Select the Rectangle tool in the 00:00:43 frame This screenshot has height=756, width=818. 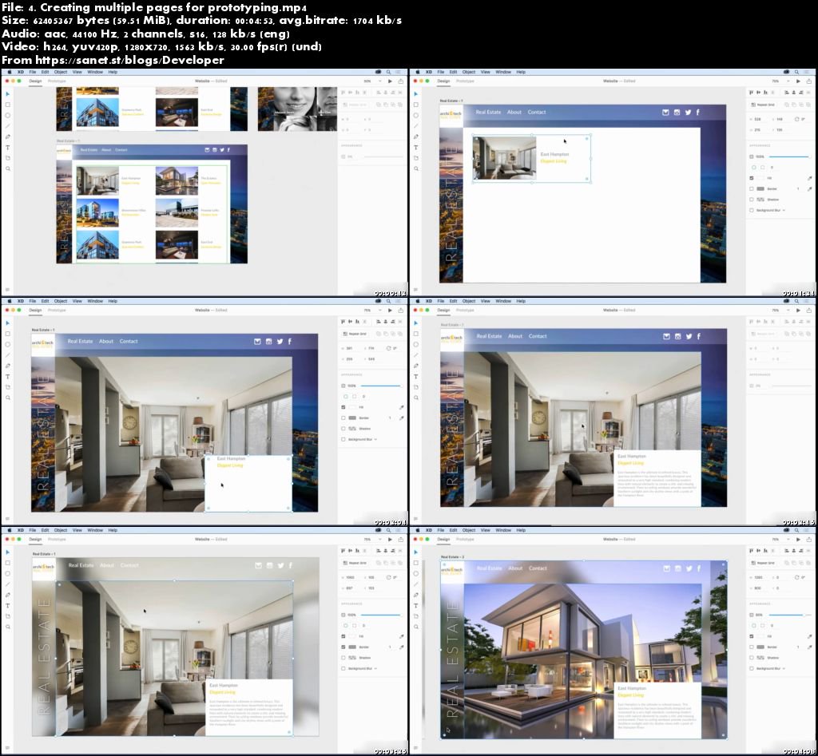click(x=8, y=105)
